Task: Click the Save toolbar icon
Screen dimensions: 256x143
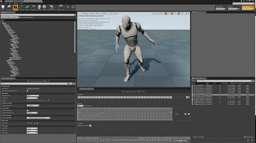Action: point(3,7)
